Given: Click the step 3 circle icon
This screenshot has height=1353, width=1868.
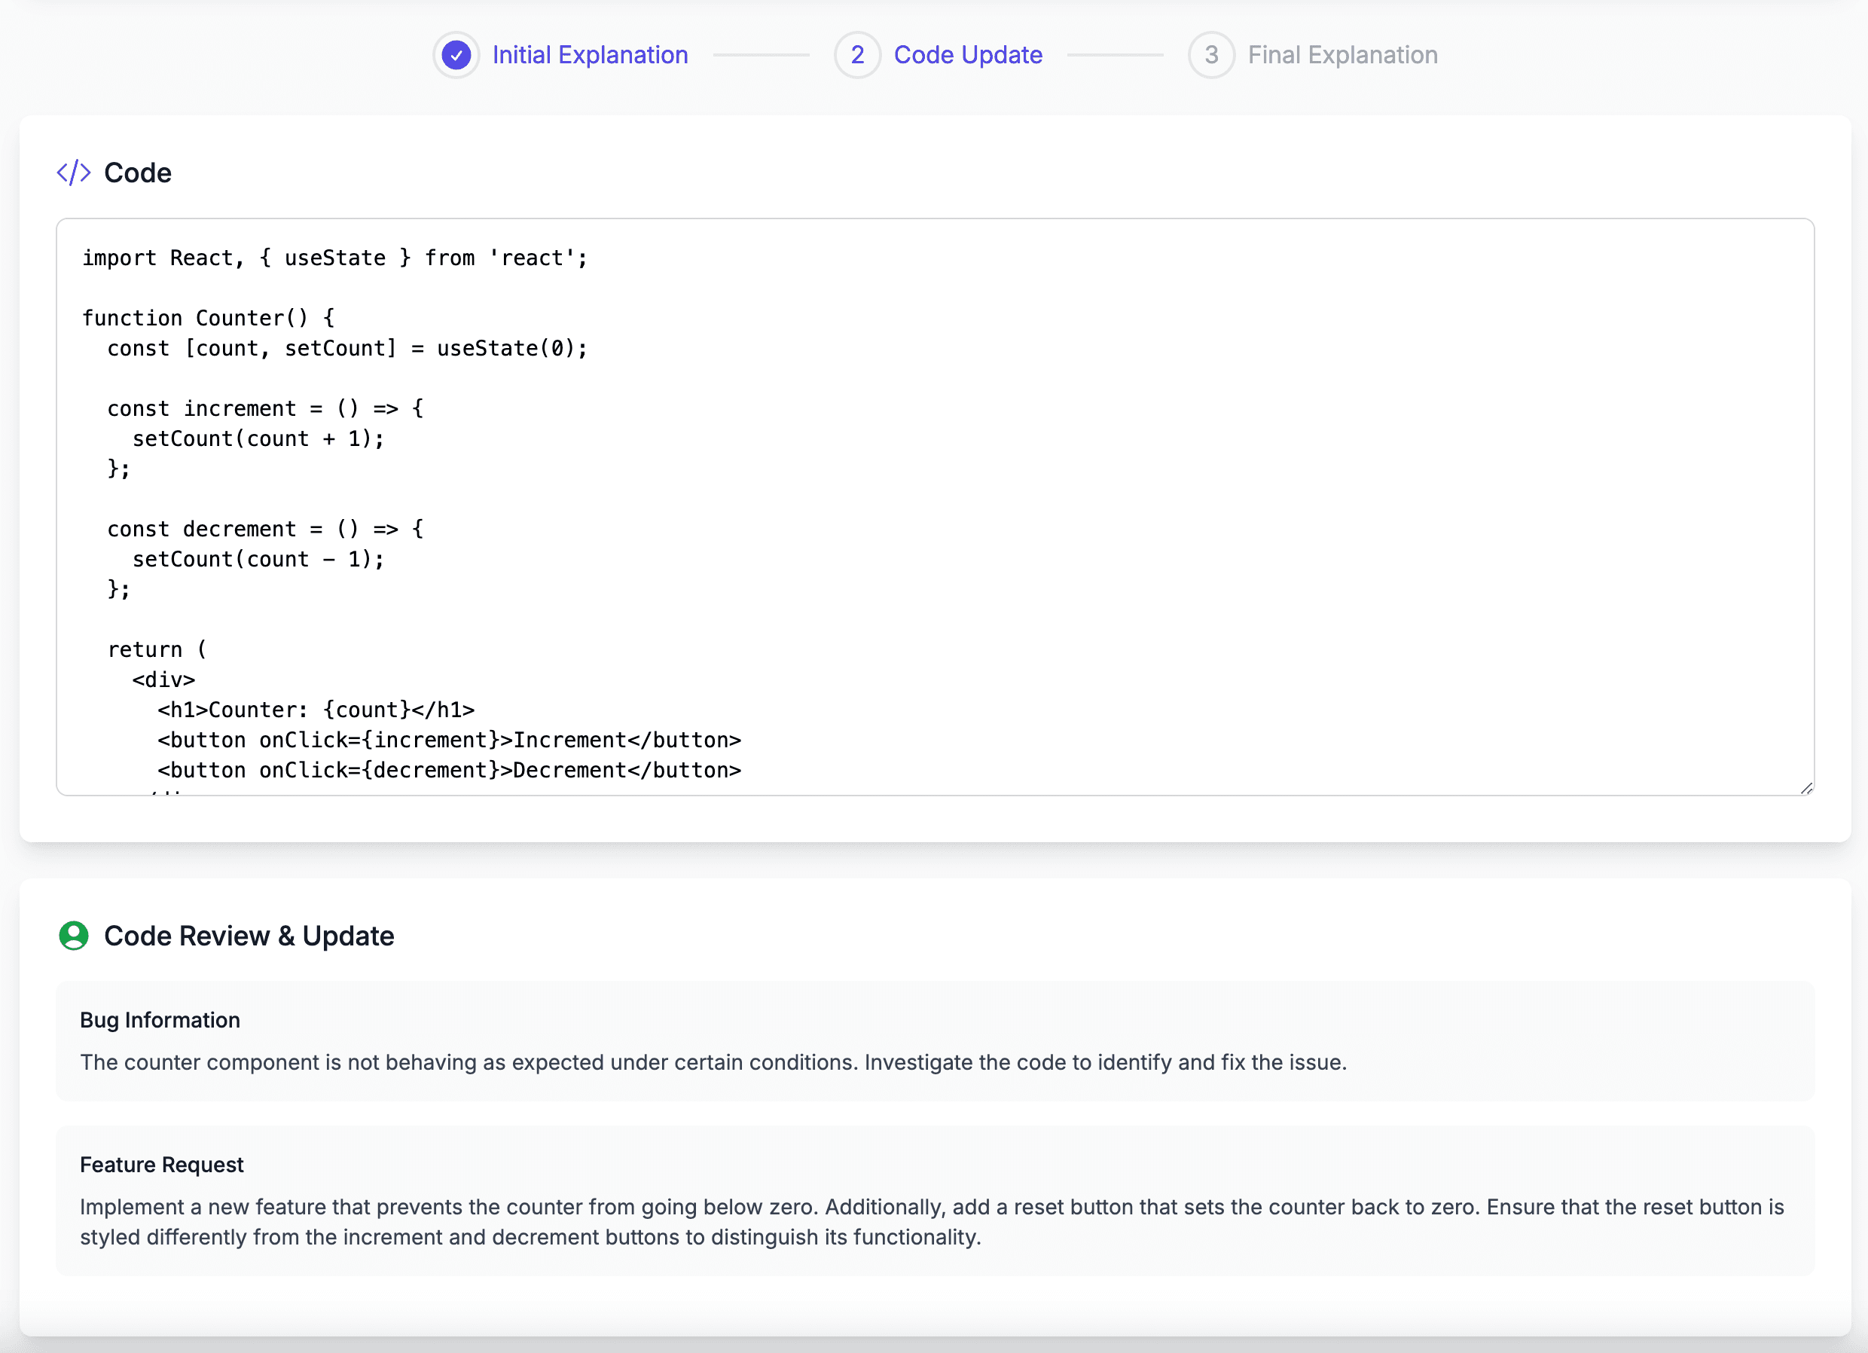Looking at the screenshot, I should pos(1210,55).
